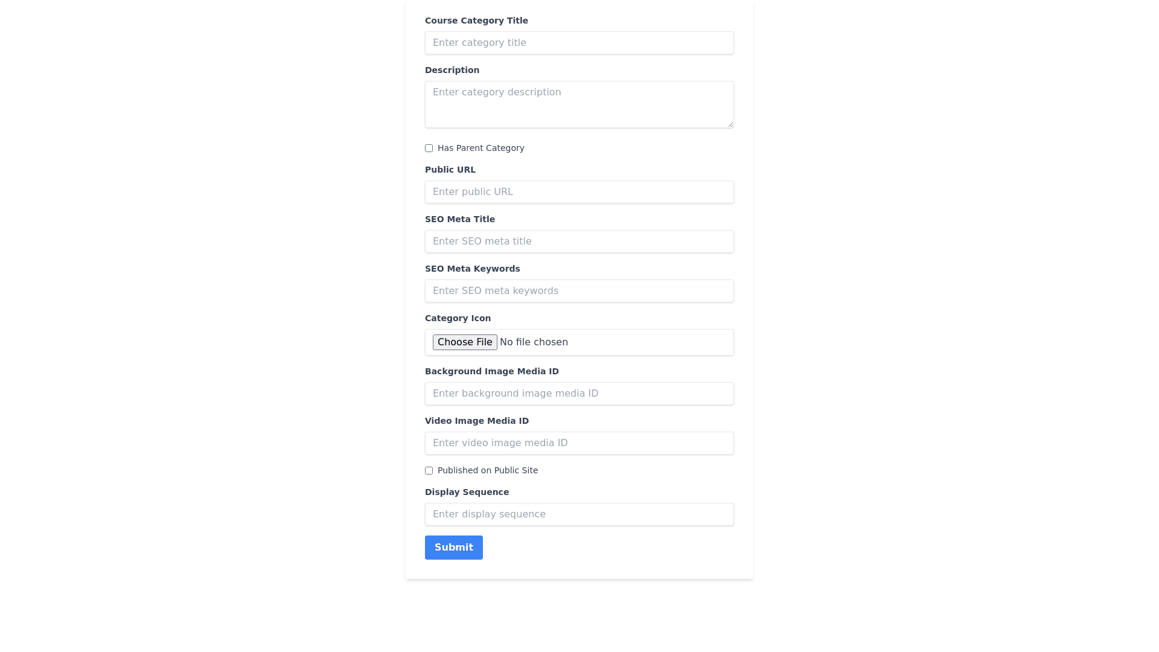Screen dimensions: 1159x652
Task: Click the 'Course Category Title' heading label
Action: click(x=476, y=21)
